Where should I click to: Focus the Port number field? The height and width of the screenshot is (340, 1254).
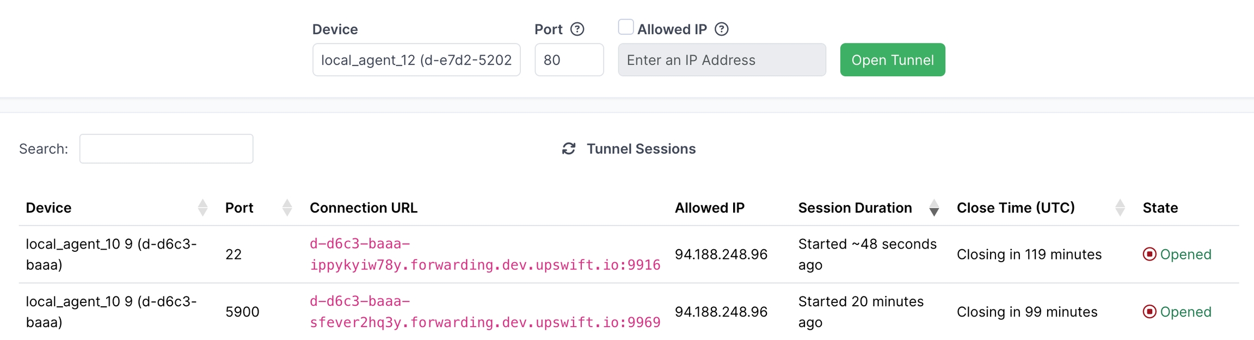coord(569,60)
